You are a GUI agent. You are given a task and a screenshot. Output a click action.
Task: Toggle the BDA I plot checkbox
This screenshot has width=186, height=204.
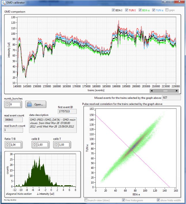114,10
